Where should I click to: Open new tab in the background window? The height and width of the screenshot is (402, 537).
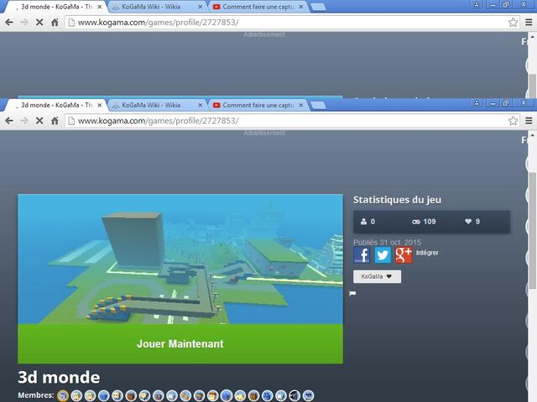(319, 7)
